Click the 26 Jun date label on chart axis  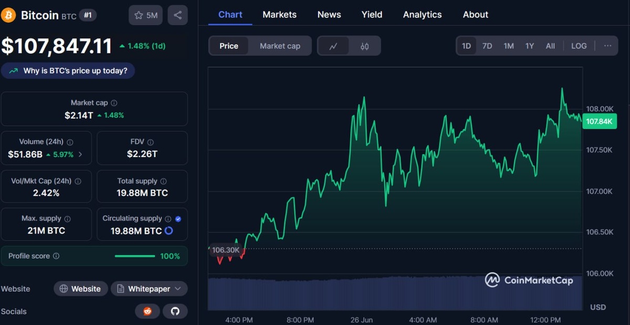362,320
